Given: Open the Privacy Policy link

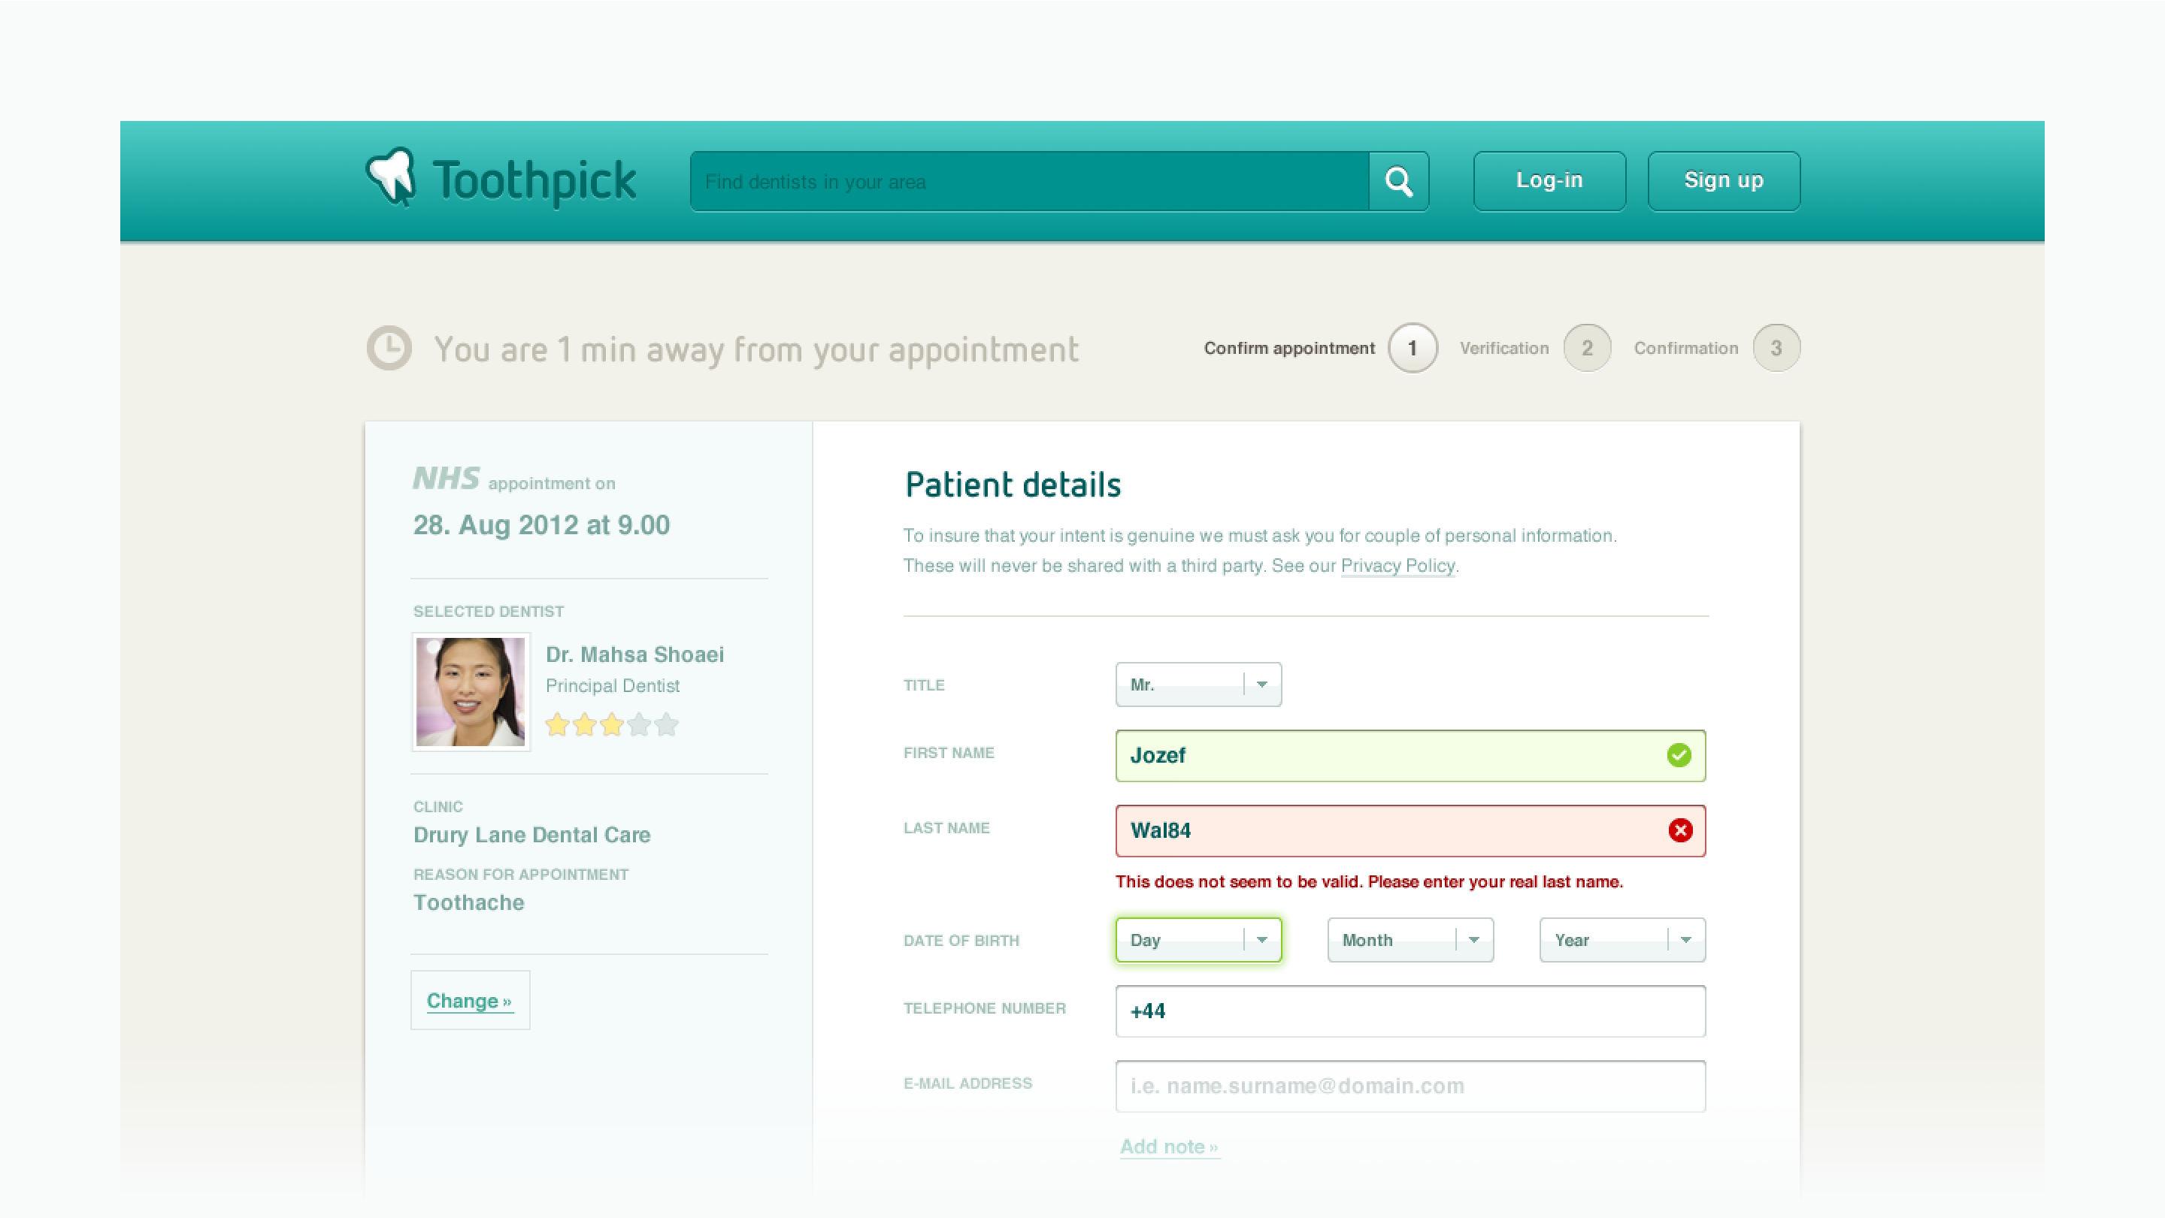Looking at the screenshot, I should [x=1397, y=566].
